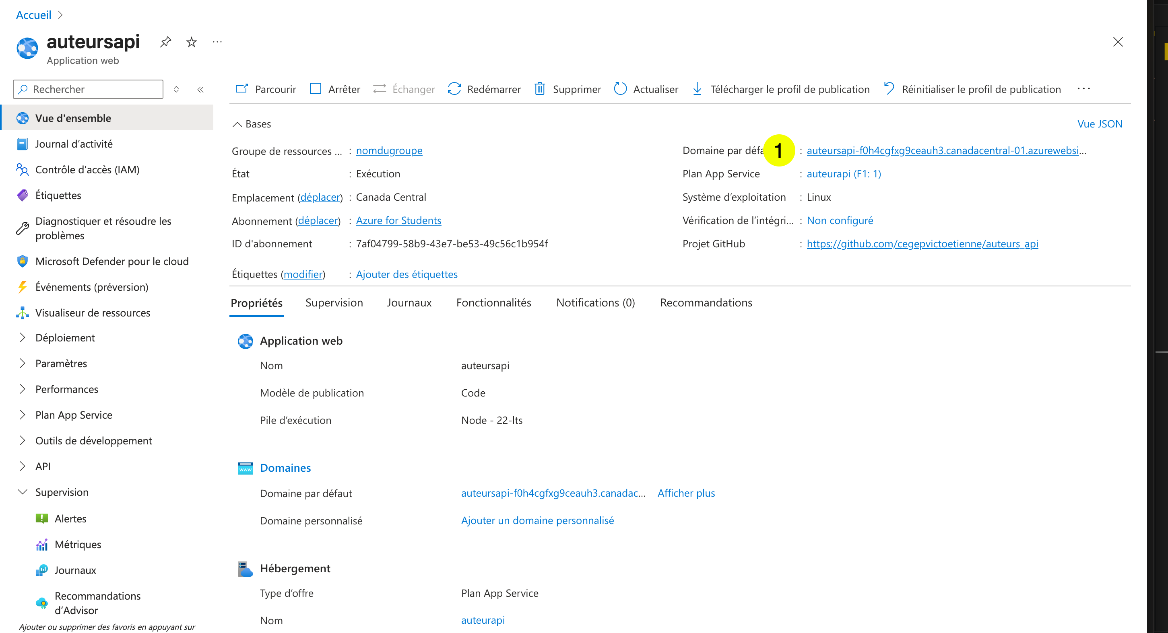This screenshot has height=633, width=1168.
Task: Collapse the Bases section
Action: pos(252,123)
